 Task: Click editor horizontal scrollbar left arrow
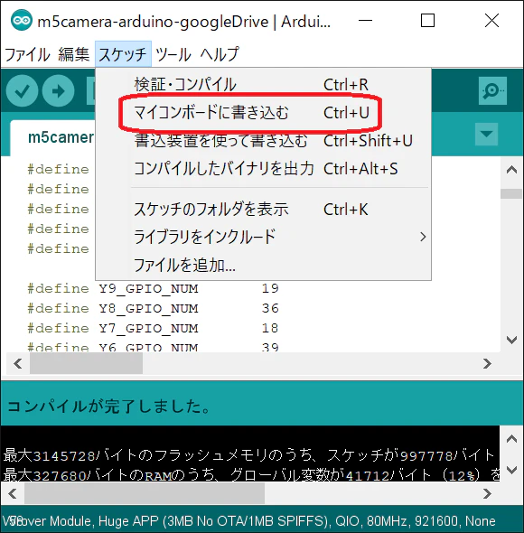coord(18,364)
